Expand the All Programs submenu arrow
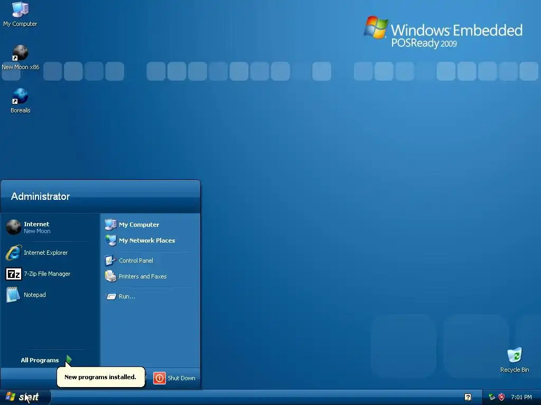The height and width of the screenshot is (405, 541). (x=69, y=360)
